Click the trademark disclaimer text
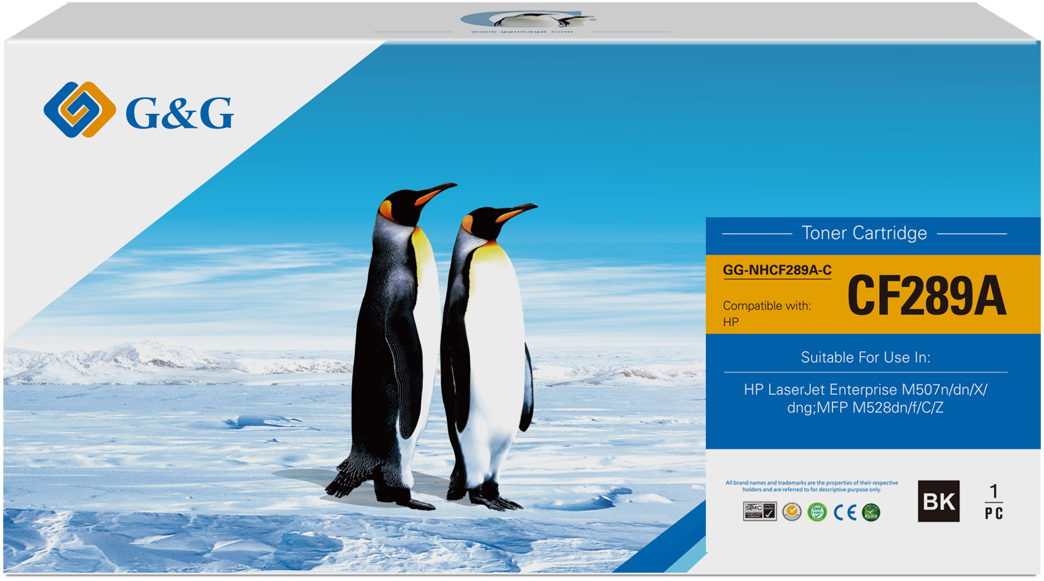 pyautogui.click(x=811, y=486)
